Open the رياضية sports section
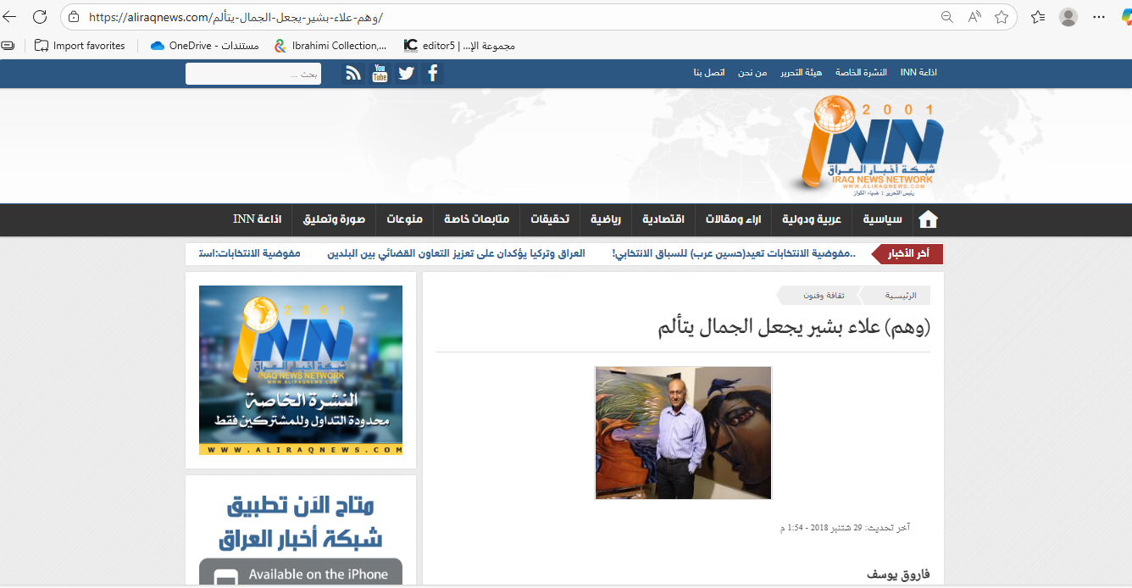Image resolution: width=1132 pixels, height=588 pixels. 605,220
